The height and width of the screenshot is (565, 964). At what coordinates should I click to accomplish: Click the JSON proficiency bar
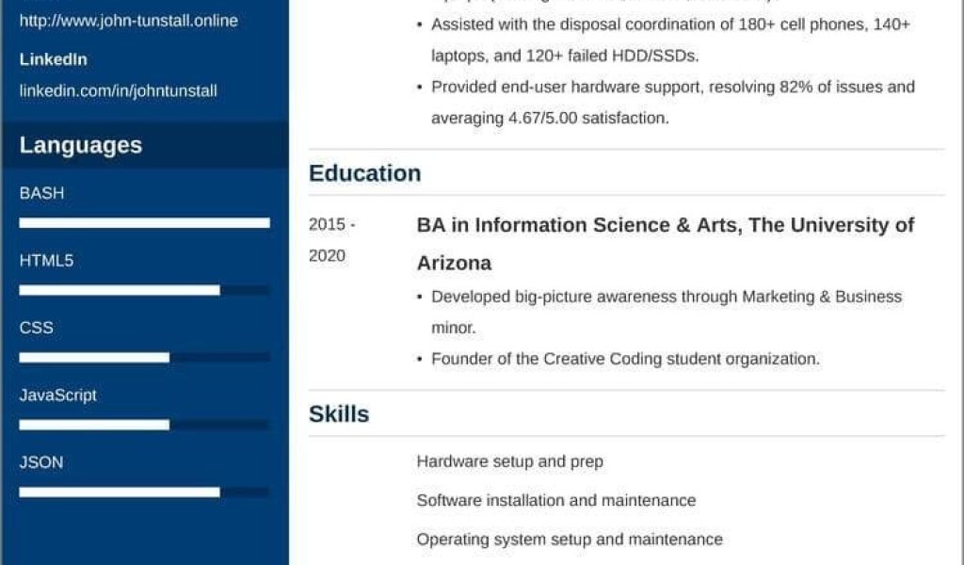144,492
